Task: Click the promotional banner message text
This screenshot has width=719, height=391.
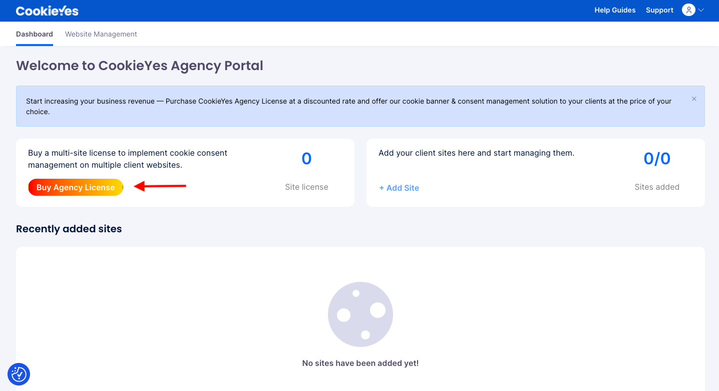Action: [x=348, y=106]
